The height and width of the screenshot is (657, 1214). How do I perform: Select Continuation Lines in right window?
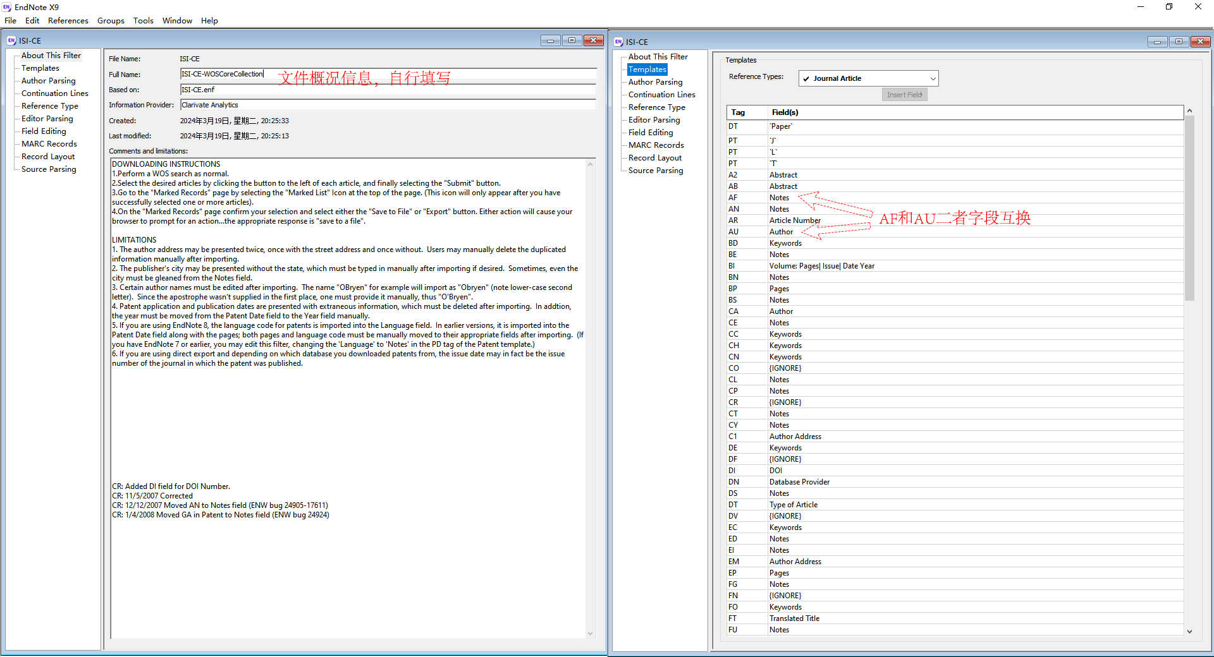point(662,95)
